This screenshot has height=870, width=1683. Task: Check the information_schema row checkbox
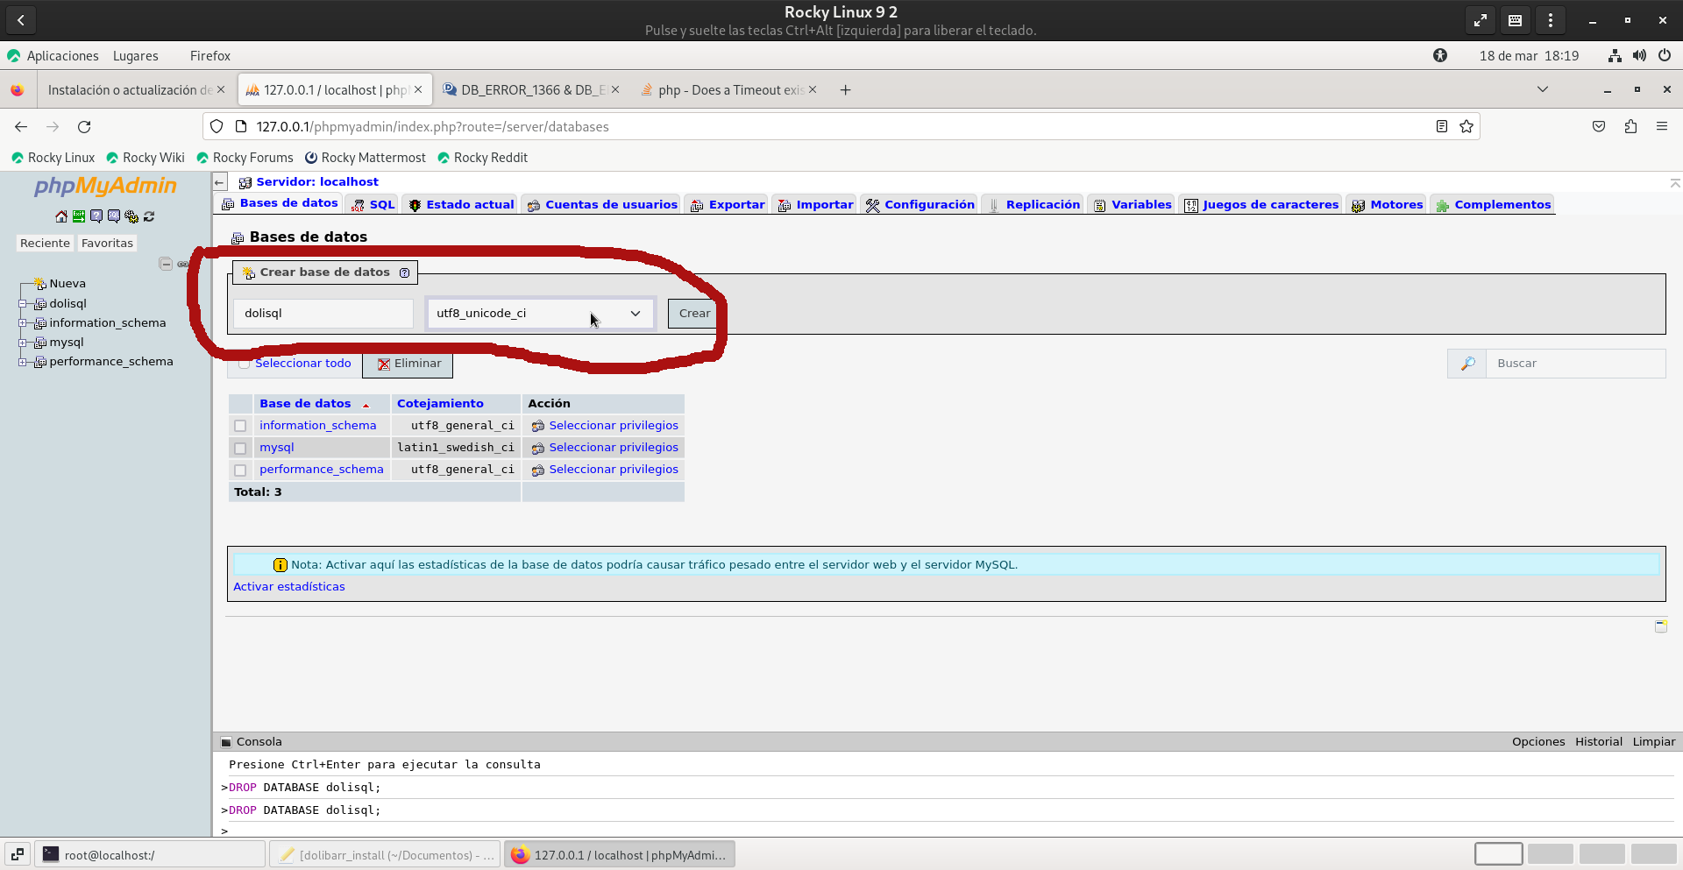pyautogui.click(x=240, y=426)
